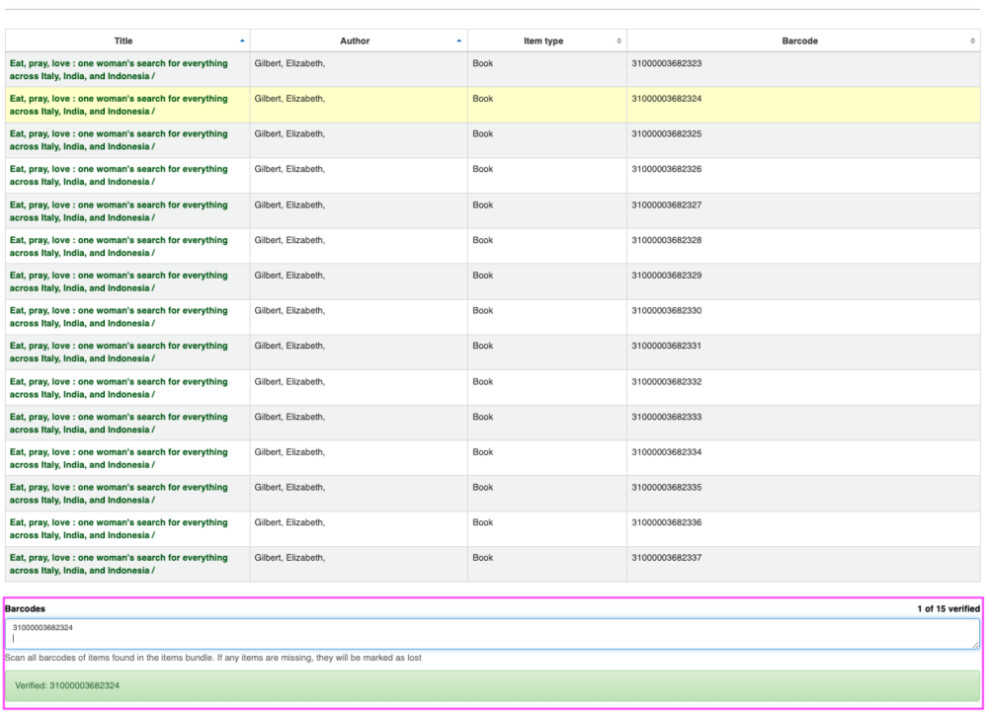This screenshot has width=988, height=715.
Task: Click the "Barcodes" field label
Action: tap(26, 609)
